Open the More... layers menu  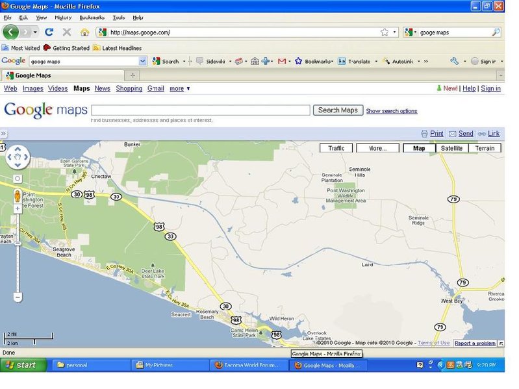(377, 148)
